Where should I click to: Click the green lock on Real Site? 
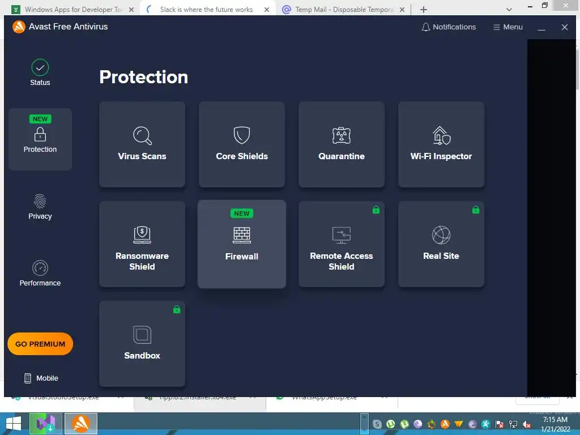coord(476,210)
